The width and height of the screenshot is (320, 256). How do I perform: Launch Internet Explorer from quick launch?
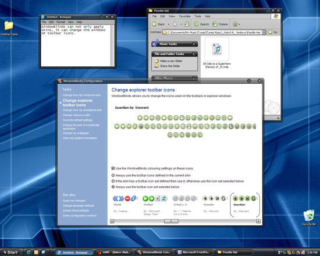coord(29,253)
